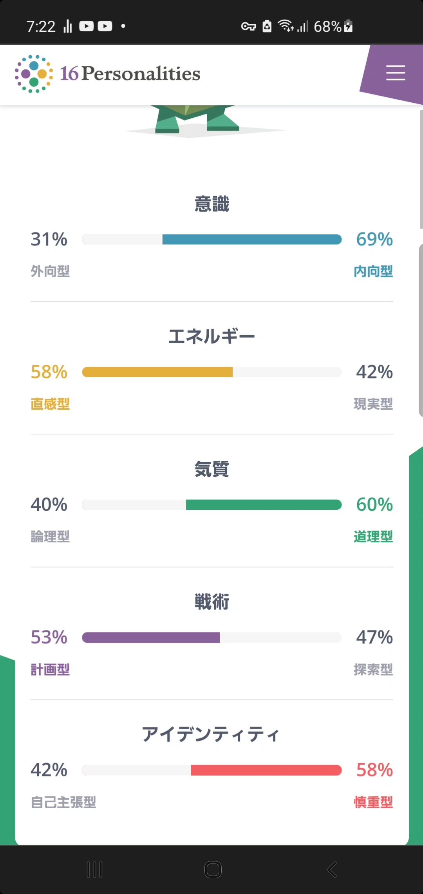
Task: Tap the battery icon in status bar
Action: click(x=348, y=26)
